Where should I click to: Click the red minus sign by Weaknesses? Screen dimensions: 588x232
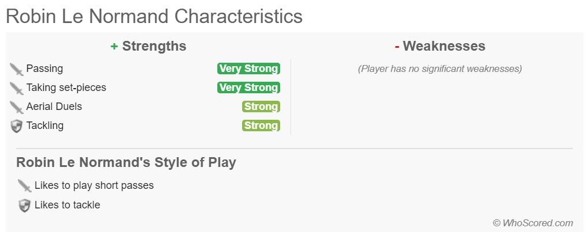(x=397, y=47)
